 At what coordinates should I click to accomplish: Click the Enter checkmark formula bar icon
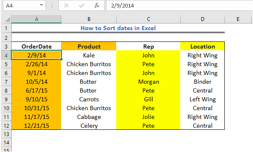coord(82,5)
